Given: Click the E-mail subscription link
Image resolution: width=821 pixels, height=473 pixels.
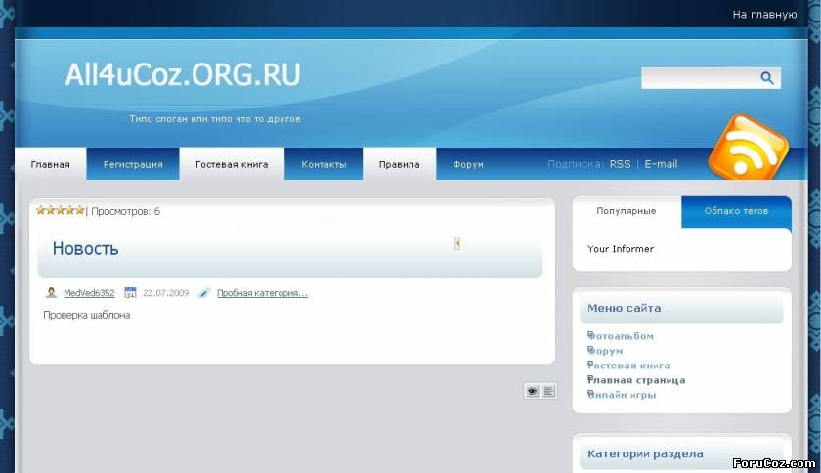Looking at the screenshot, I should 661,164.
